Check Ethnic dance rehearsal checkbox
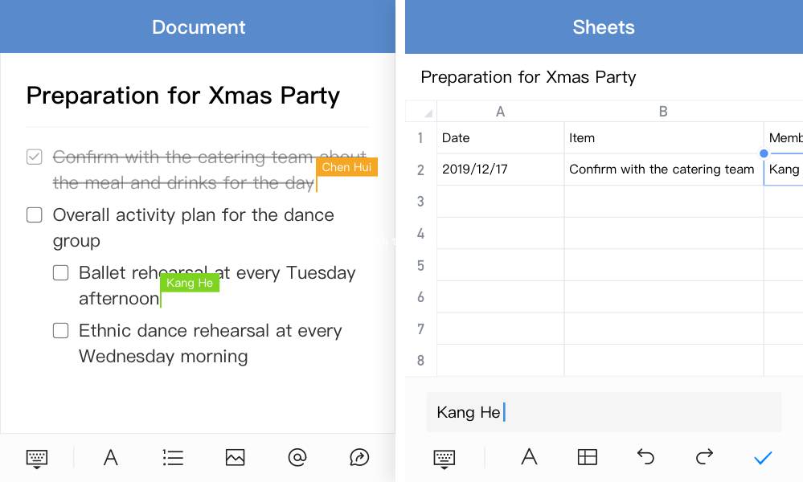The height and width of the screenshot is (482, 803). tap(61, 330)
